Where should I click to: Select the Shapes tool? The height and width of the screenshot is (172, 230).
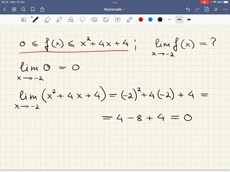point(71,20)
